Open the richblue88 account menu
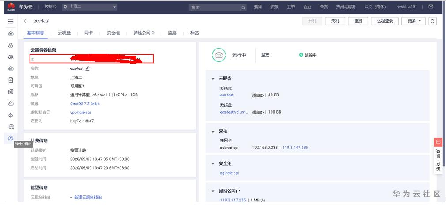Screen dimensions: 446x205 tap(406, 7)
